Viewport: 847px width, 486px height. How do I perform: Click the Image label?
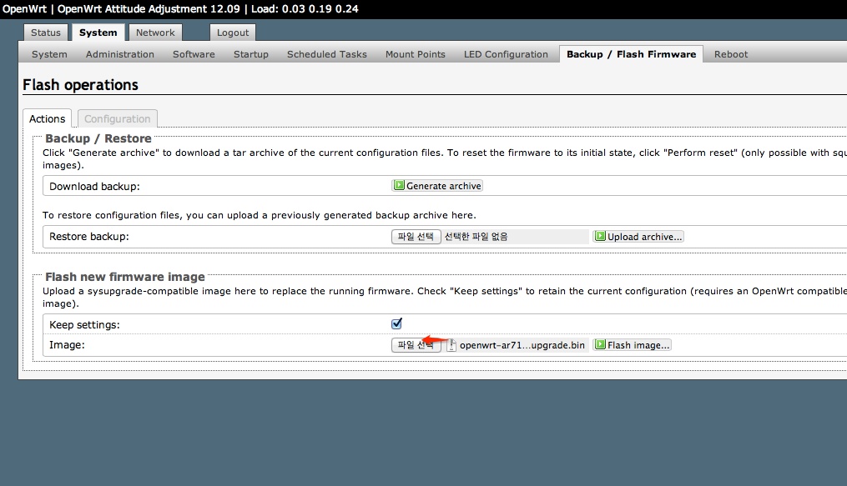pos(67,345)
